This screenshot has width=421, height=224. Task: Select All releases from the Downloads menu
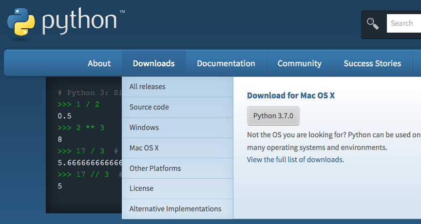pos(147,87)
